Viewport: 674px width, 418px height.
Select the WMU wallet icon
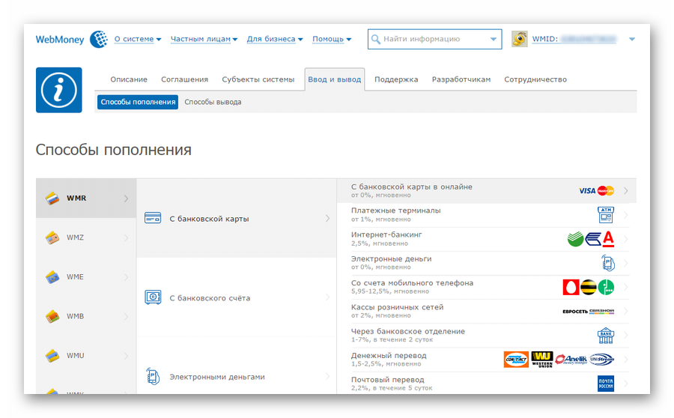pyautogui.click(x=52, y=356)
